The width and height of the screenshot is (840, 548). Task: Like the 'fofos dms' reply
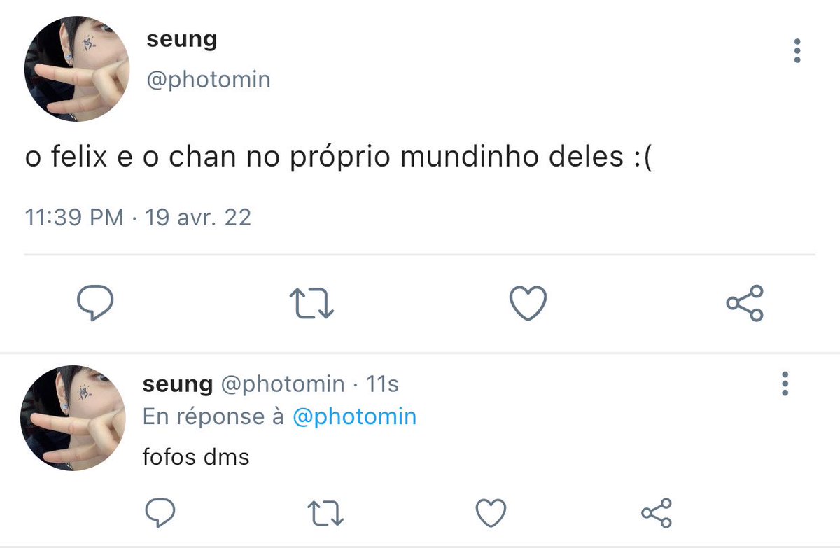pyautogui.click(x=491, y=513)
